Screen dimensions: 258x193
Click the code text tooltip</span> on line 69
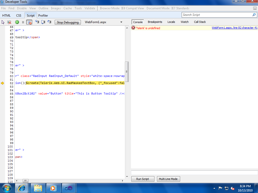(28, 37)
